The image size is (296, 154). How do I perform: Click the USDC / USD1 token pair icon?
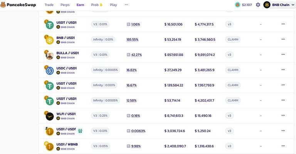[x=49, y=70]
